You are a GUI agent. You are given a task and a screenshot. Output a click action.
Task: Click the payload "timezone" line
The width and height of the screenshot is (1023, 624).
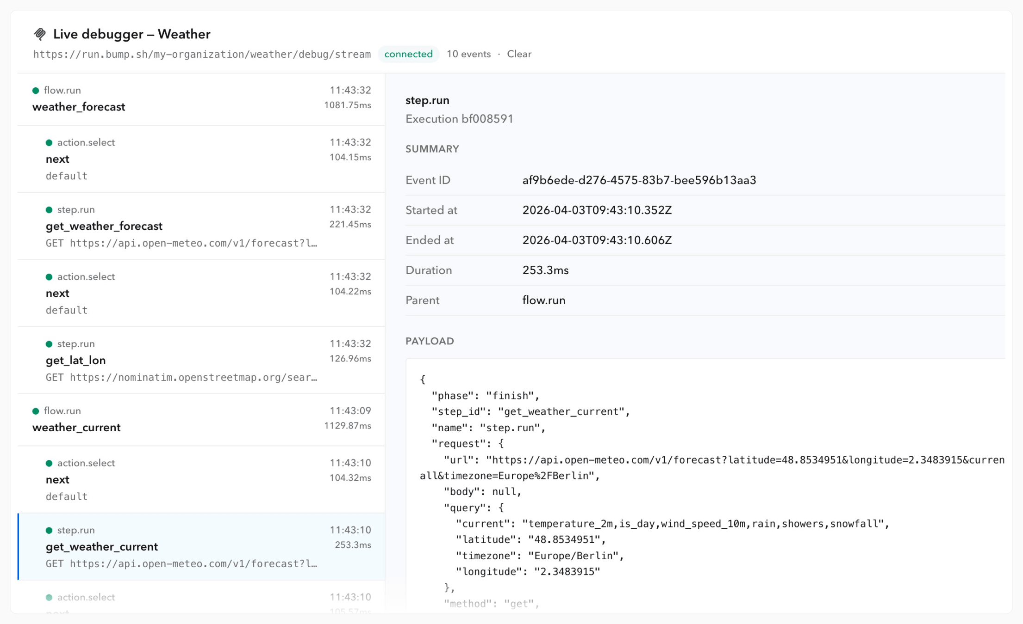(540, 556)
